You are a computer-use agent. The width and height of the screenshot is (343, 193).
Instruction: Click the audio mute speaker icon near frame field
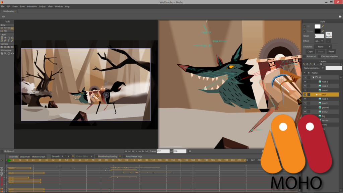coord(190,151)
